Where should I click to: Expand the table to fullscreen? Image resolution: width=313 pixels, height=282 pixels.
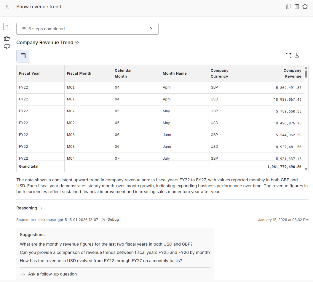(288, 56)
